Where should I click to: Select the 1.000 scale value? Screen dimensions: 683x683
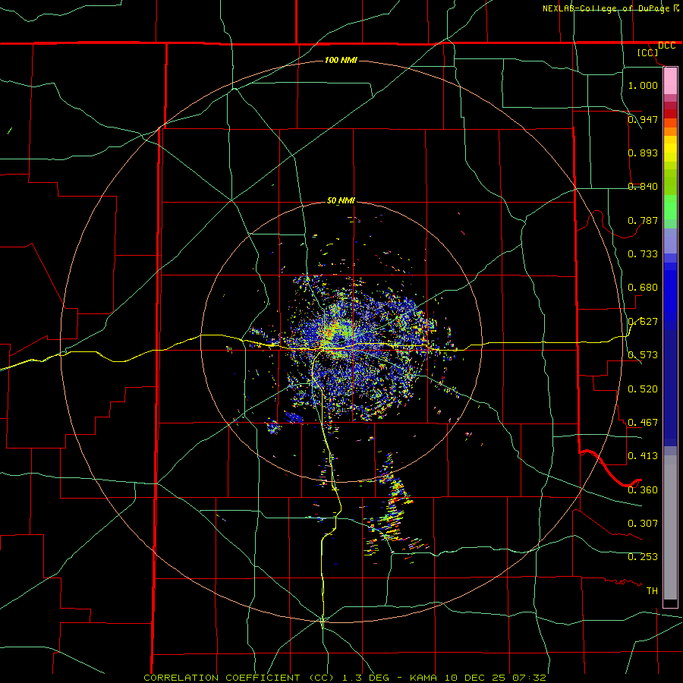643,85
